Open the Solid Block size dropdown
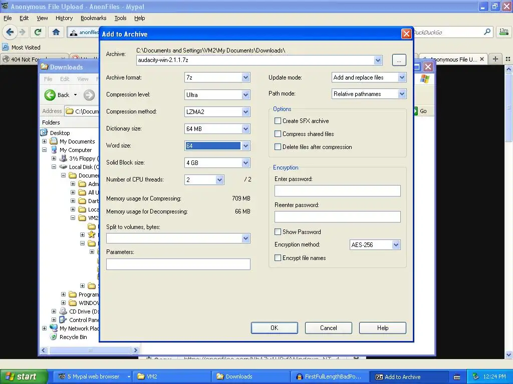The image size is (513, 384). [245, 162]
